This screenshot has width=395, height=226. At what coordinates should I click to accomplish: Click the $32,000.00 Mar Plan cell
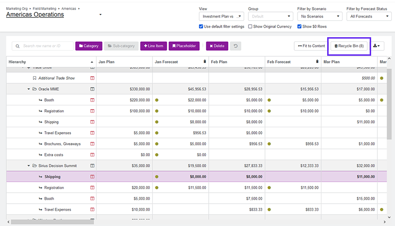(x=349, y=165)
